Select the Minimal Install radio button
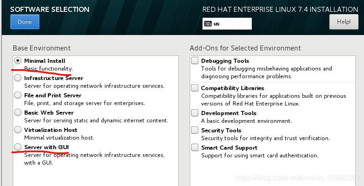364x186 pixels. [x=18, y=61]
